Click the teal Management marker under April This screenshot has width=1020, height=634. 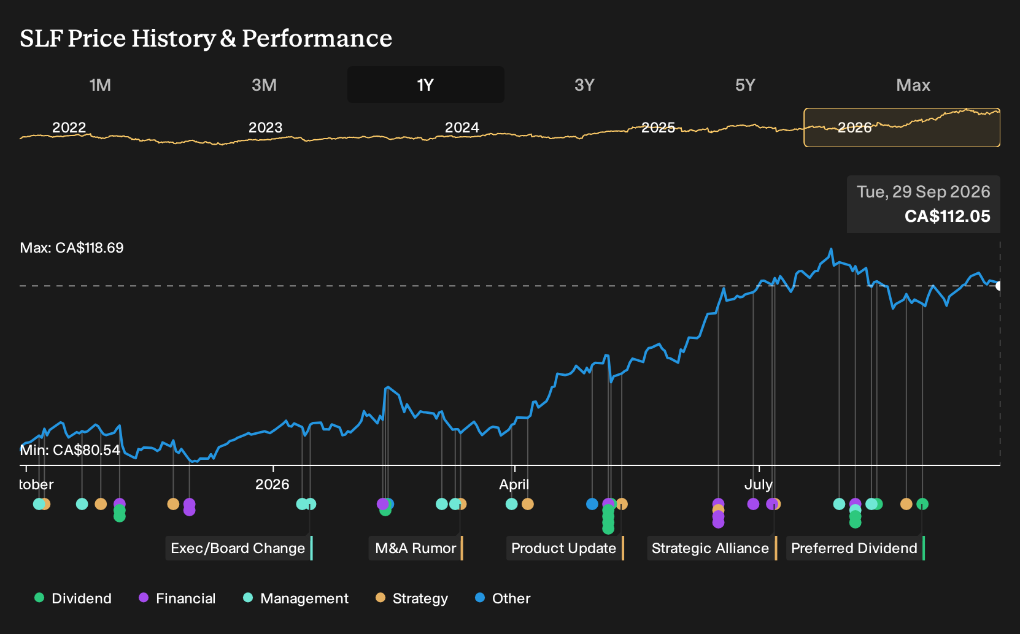coord(512,504)
